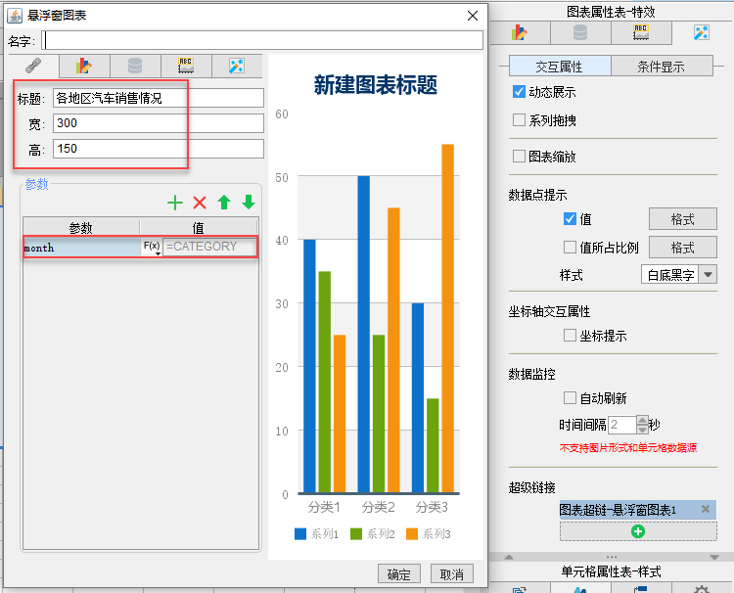This screenshot has width=734, height=593.
Task: Open 样式 白底黑字 dropdown
Action: (679, 274)
